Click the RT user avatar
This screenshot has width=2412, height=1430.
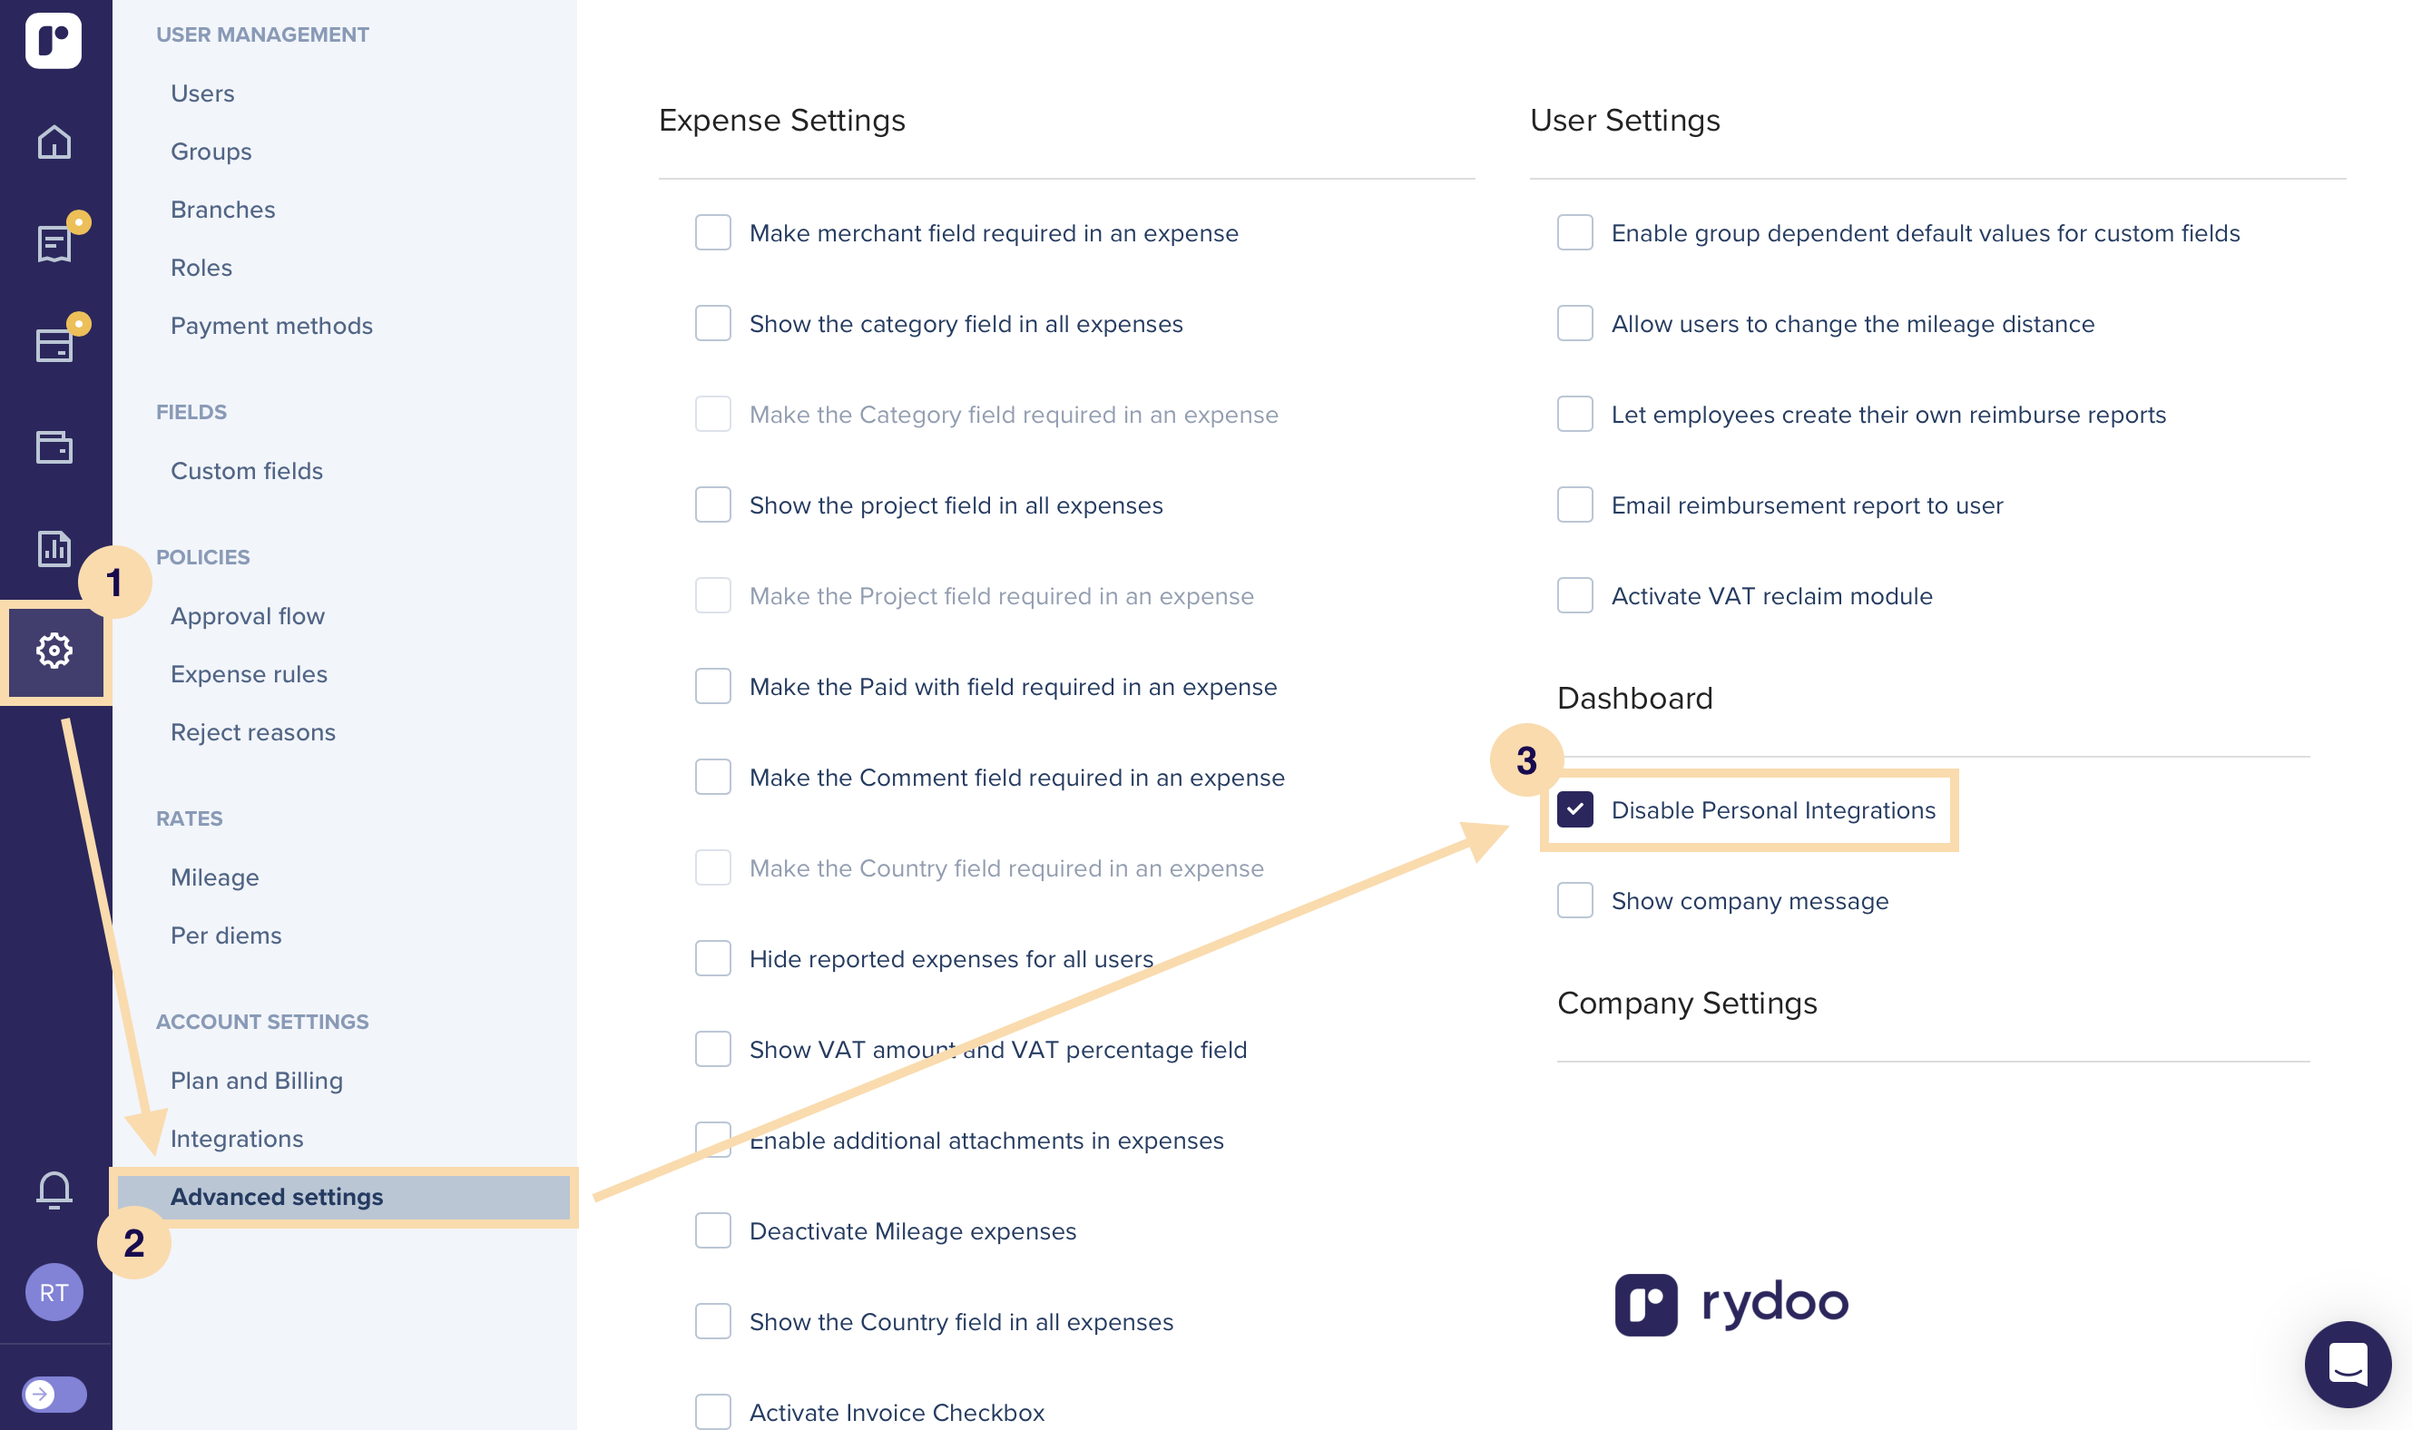[x=54, y=1292]
